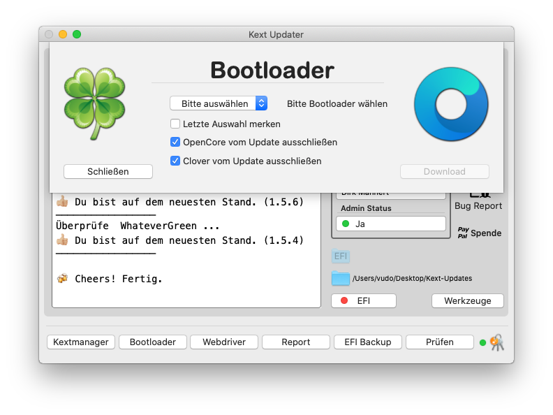Click the Schließen button
Viewport: 553px width, 415px height.
(x=108, y=171)
